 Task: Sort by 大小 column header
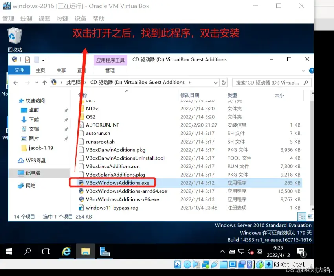click(288, 95)
